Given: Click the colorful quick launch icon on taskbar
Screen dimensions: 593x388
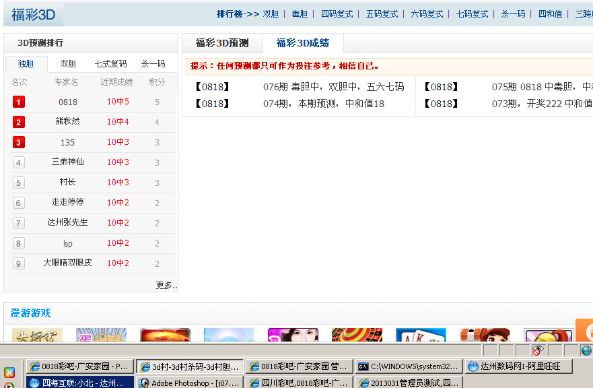Looking at the screenshot, I should coord(9,372).
